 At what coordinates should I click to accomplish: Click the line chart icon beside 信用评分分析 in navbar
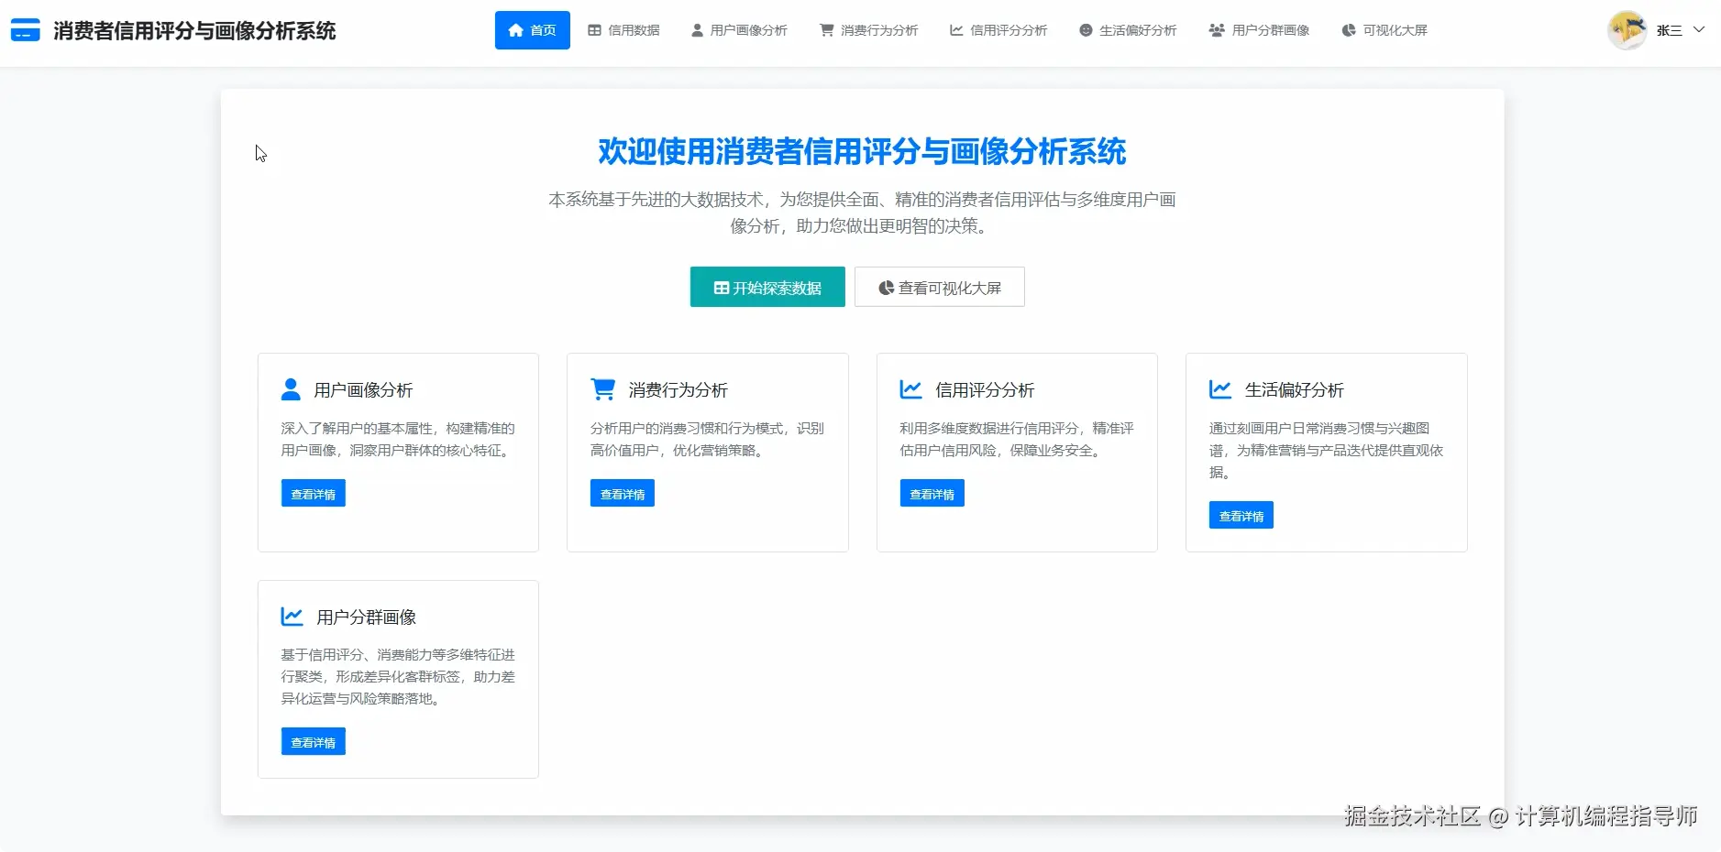[956, 30]
